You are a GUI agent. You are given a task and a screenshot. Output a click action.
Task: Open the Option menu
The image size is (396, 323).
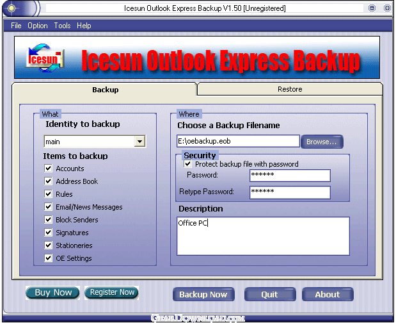coord(38,26)
